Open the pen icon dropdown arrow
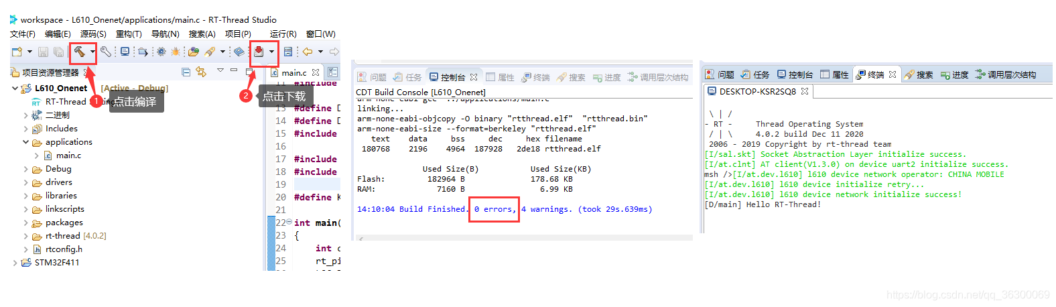The image size is (1056, 307). coord(222,52)
